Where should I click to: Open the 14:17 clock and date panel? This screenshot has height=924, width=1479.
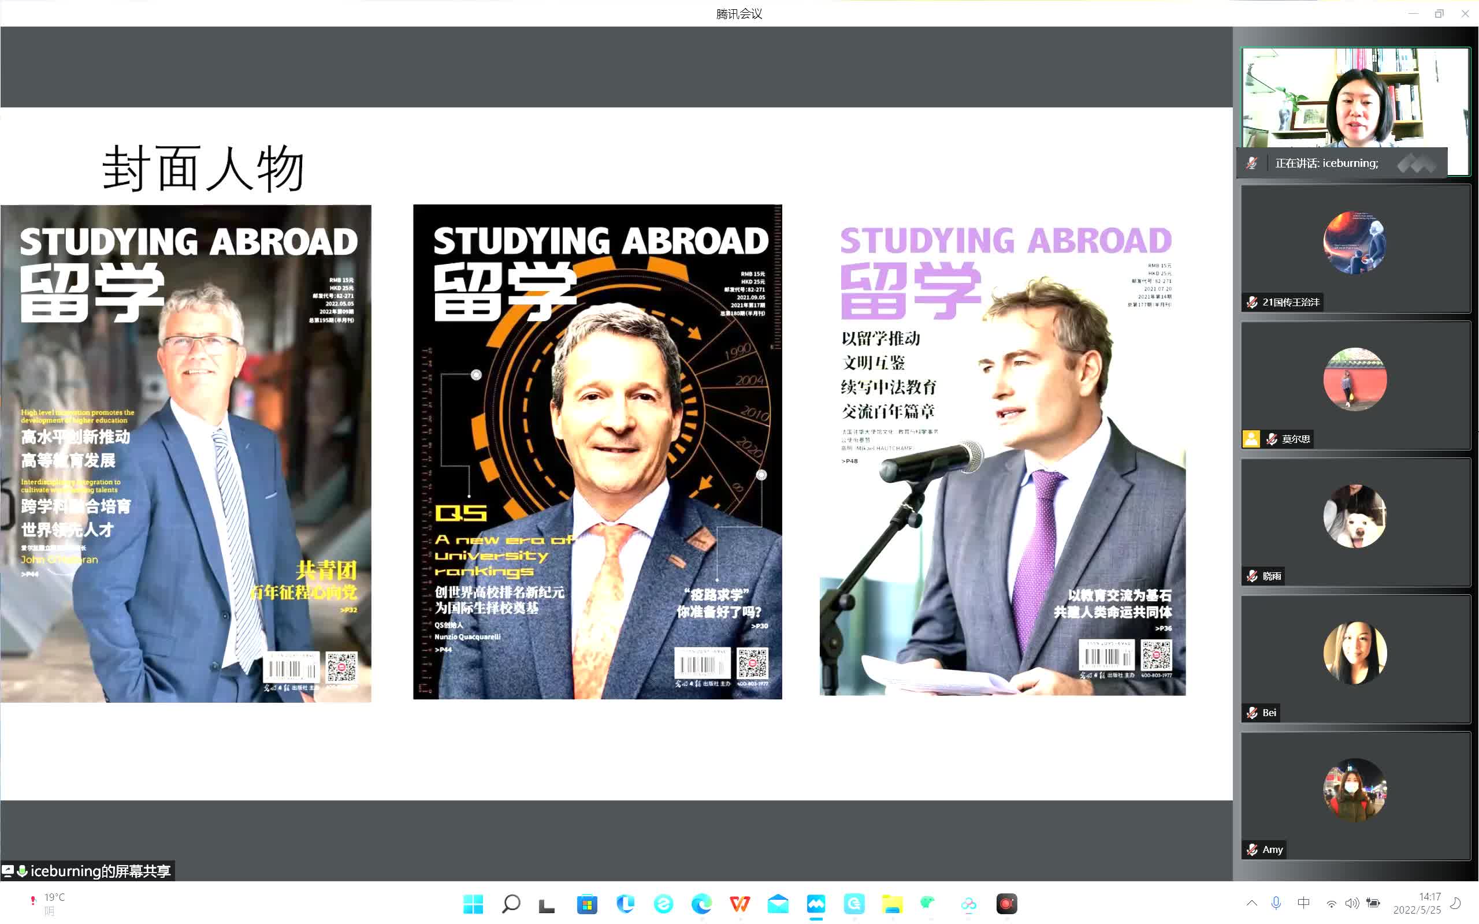click(x=1417, y=903)
